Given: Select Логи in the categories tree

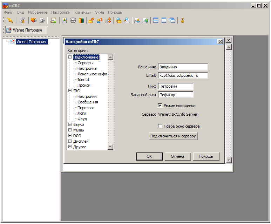Looking at the screenshot, I should coord(82,113).
